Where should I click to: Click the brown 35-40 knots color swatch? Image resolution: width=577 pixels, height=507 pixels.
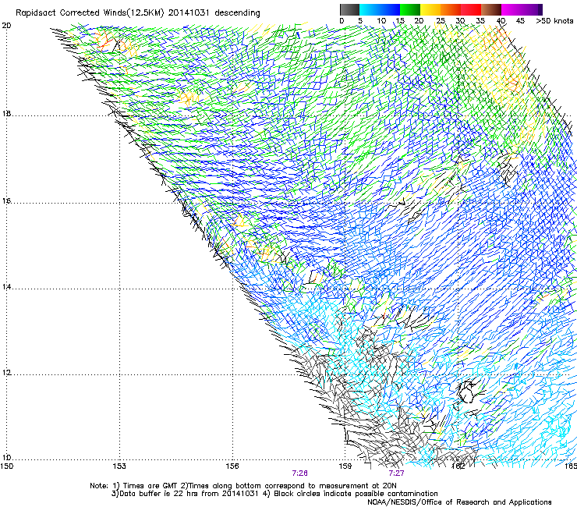(x=491, y=9)
